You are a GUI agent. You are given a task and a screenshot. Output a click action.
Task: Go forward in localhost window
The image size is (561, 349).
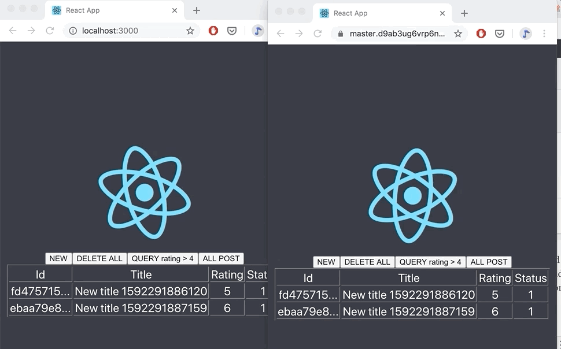(31, 31)
